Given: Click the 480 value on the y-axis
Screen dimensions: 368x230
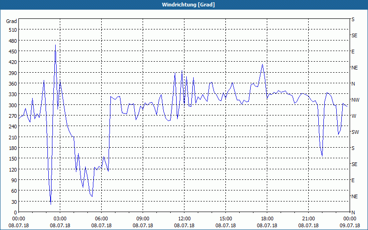Looking at the screenshot, I should pyautogui.click(x=13, y=41).
